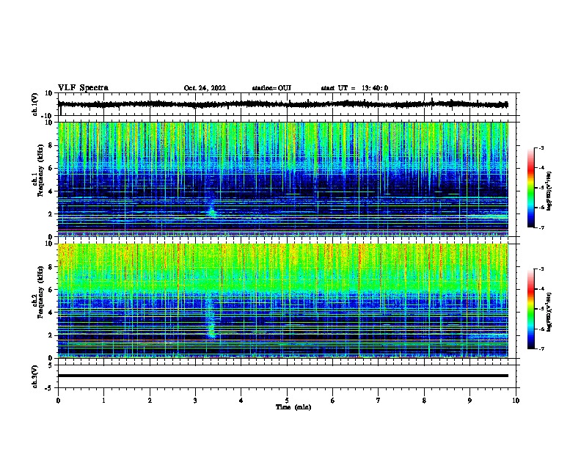Click the "Time (min)" x-axis label

tap(293, 407)
